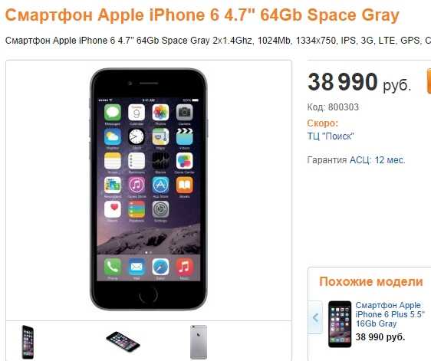Viewport: 431px width, 361px height.
Task: Click the Settings gear icon on the phone
Action: point(160,209)
